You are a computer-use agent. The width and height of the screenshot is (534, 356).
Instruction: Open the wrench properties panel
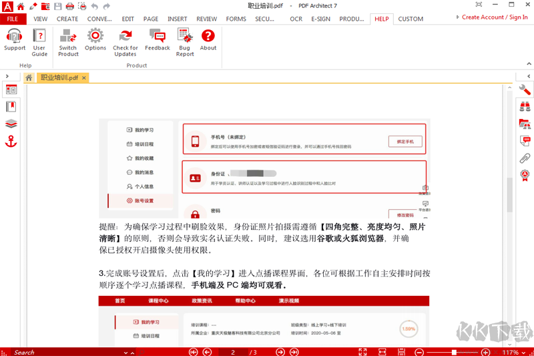525,90
